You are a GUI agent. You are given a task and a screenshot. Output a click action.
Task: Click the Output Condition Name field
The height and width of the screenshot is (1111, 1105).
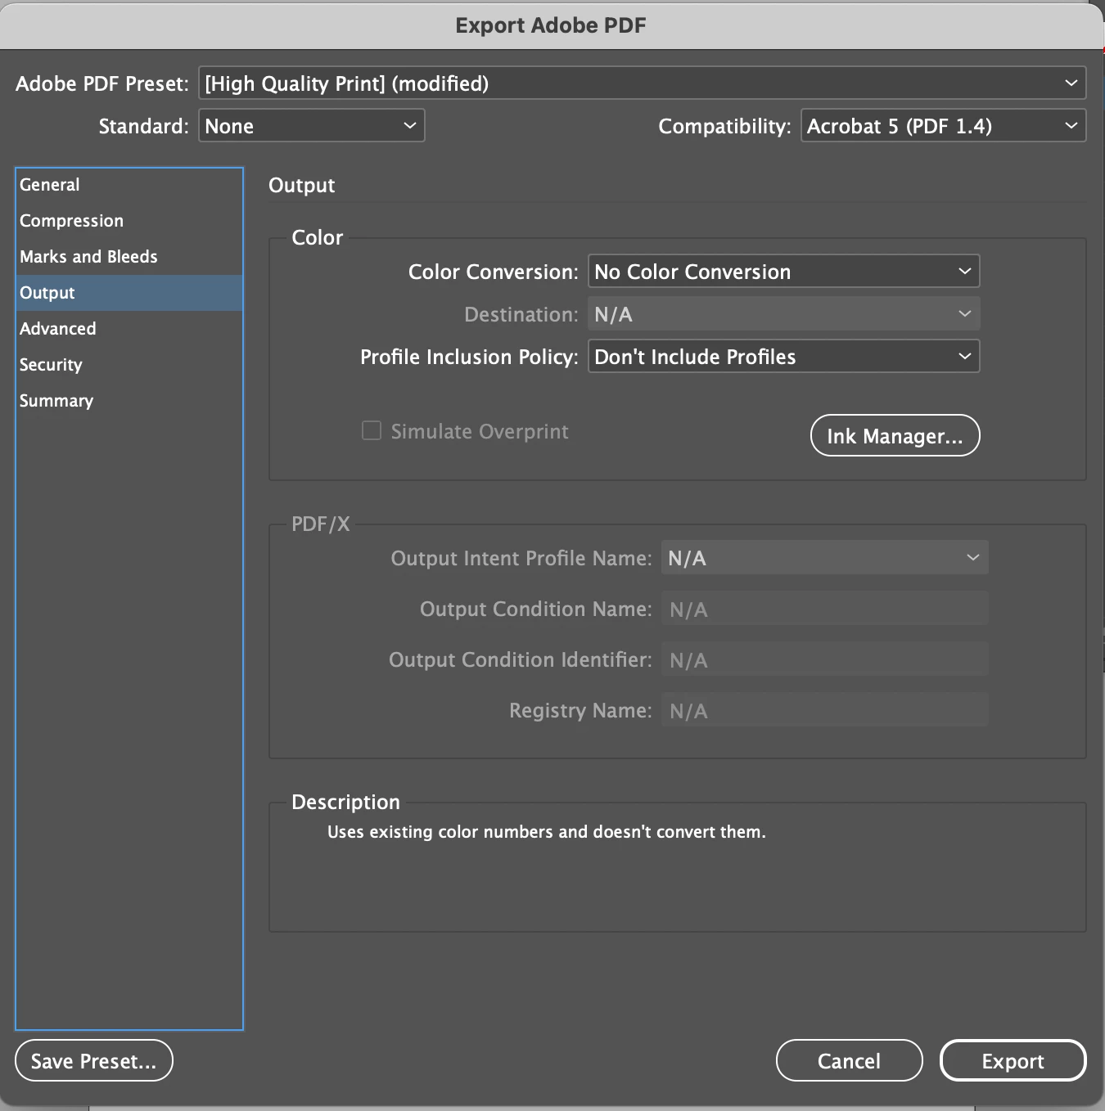click(x=824, y=609)
